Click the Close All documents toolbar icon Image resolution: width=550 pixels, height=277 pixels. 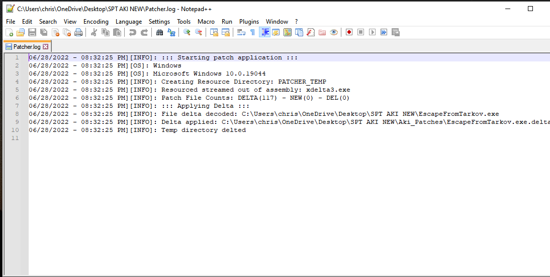(x=67, y=32)
